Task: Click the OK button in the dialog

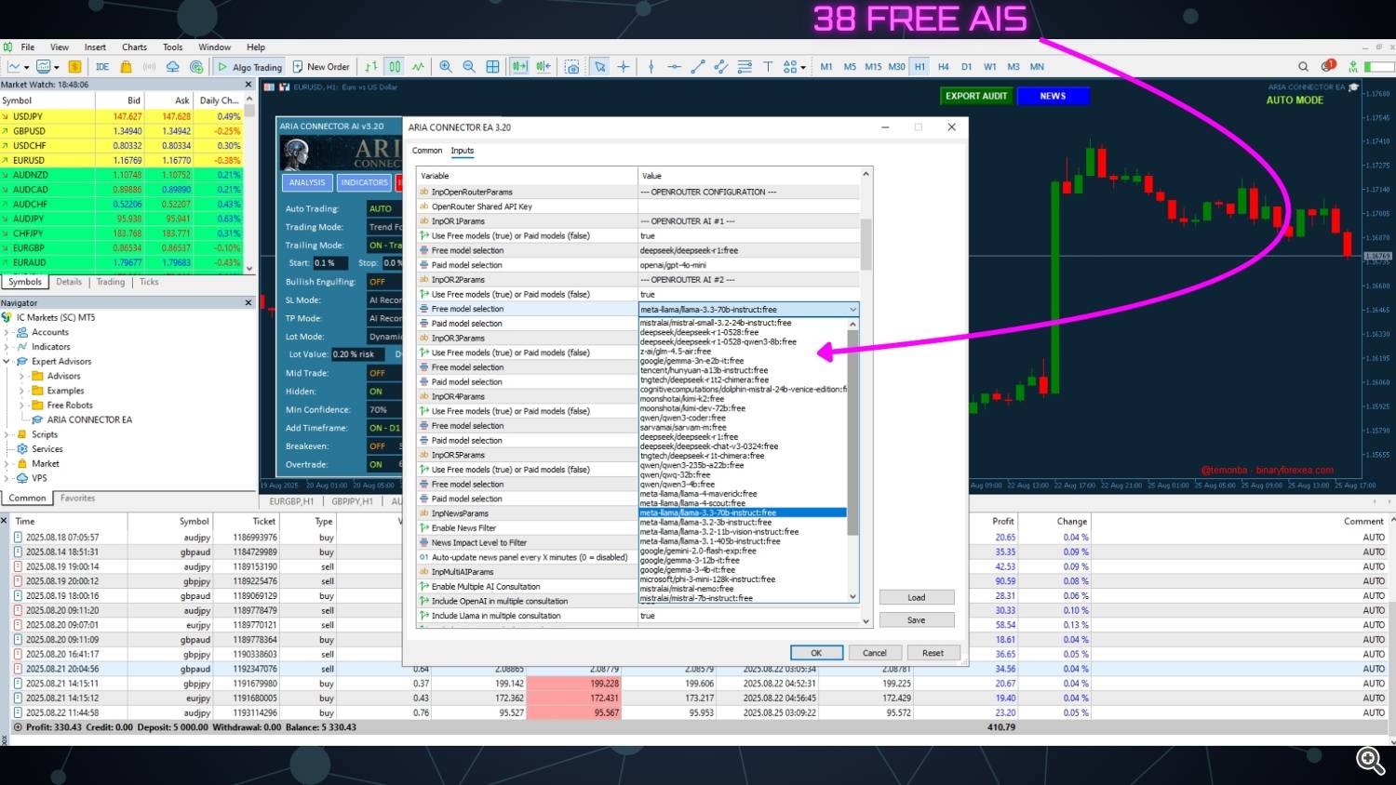Action: [x=816, y=653]
